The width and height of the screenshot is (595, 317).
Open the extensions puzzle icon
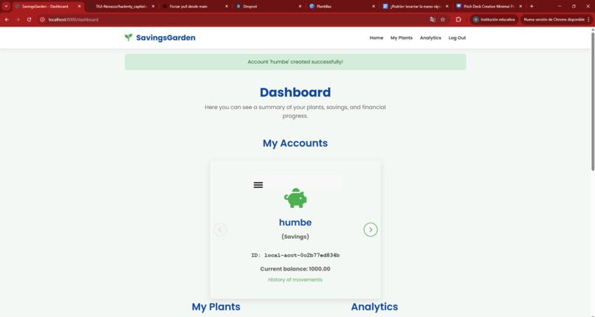pos(458,19)
